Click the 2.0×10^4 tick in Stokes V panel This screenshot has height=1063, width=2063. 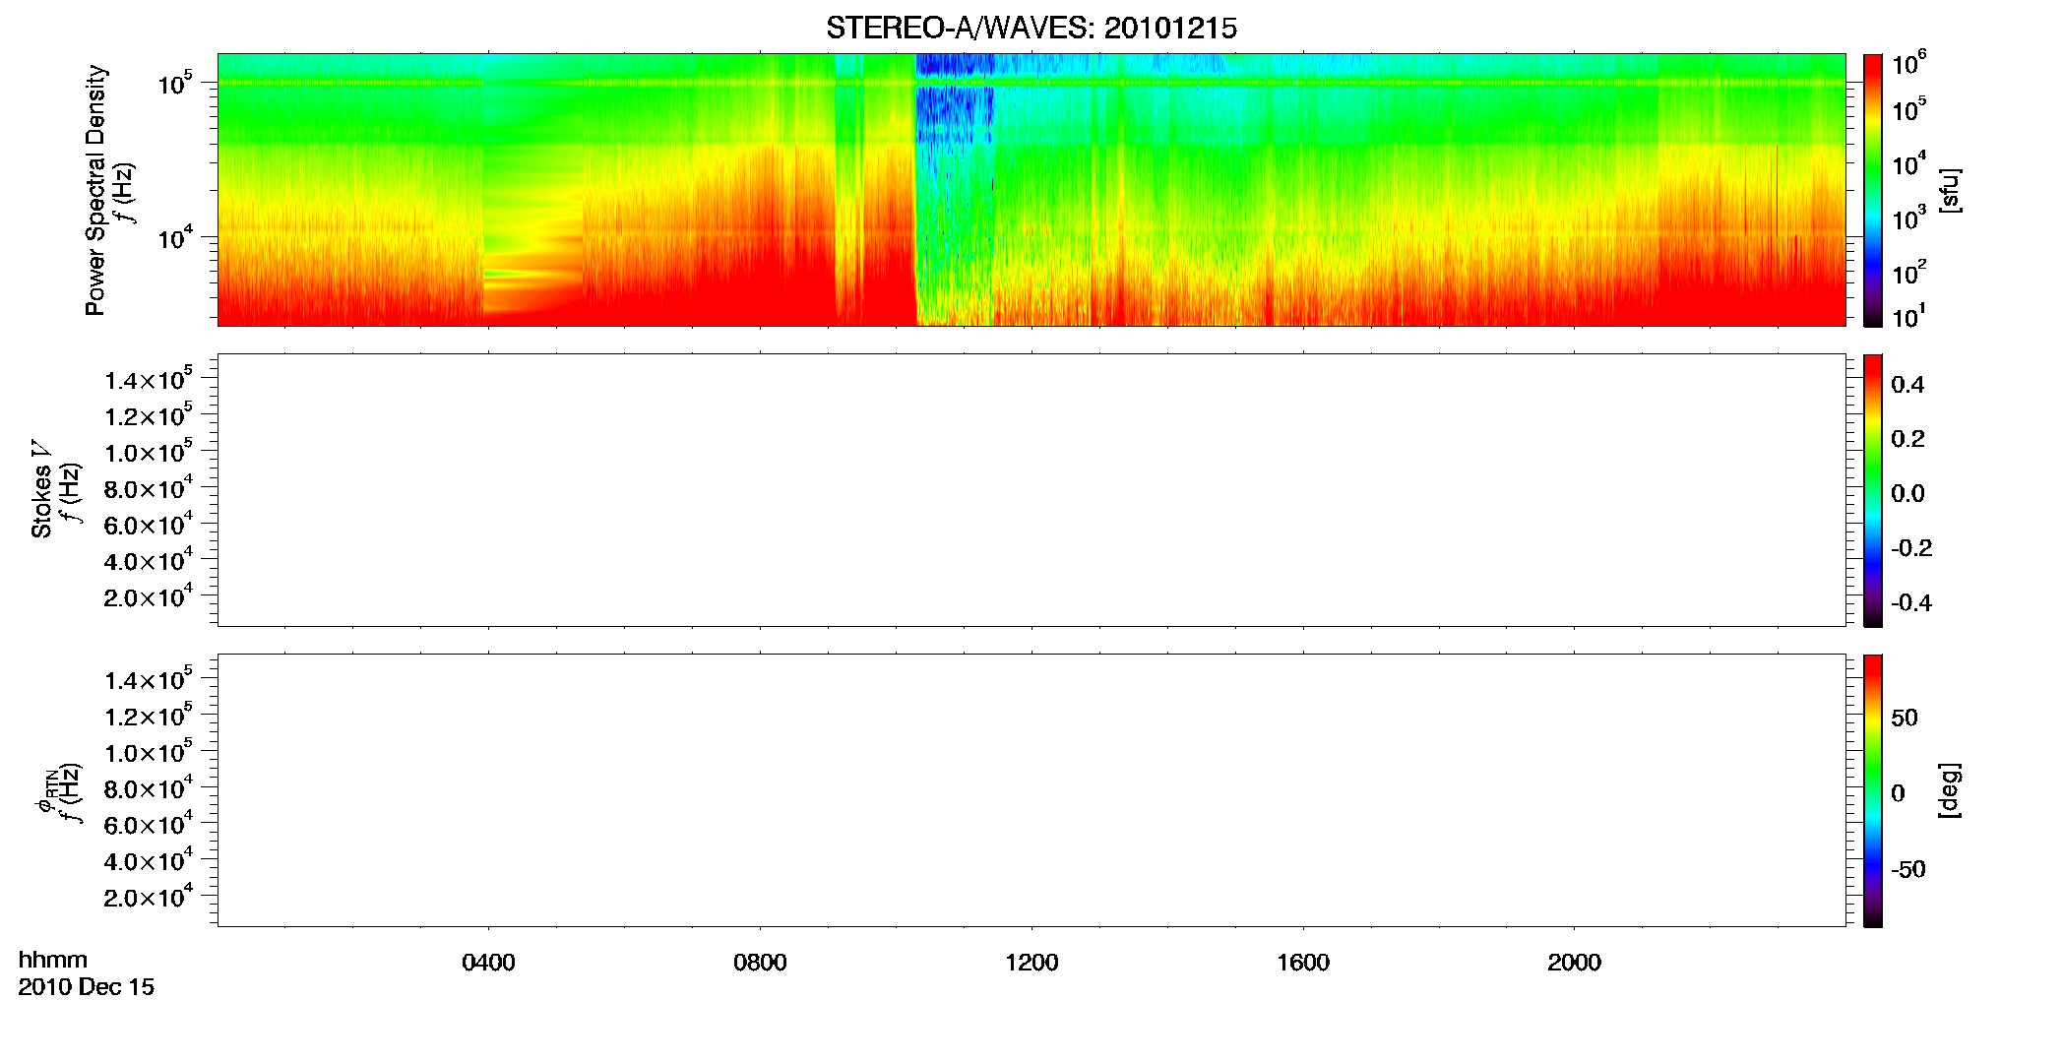149,595
